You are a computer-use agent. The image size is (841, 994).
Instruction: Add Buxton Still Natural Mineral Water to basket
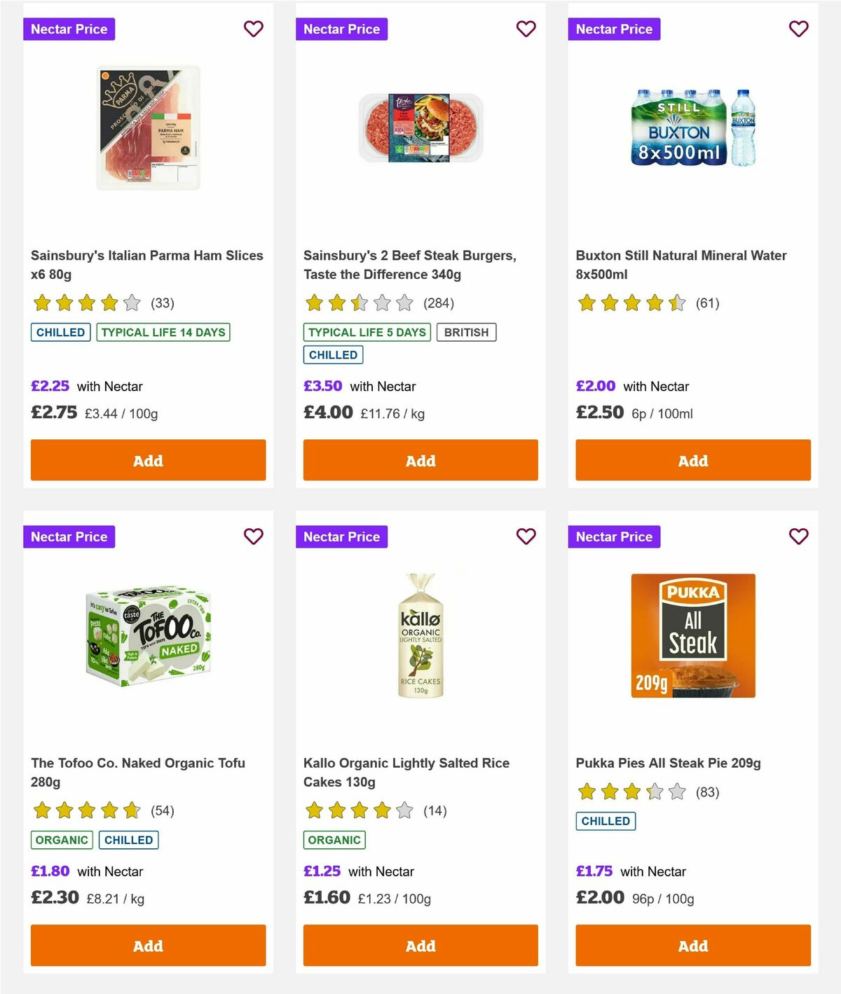pyautogui.click(x=692, y=460)
